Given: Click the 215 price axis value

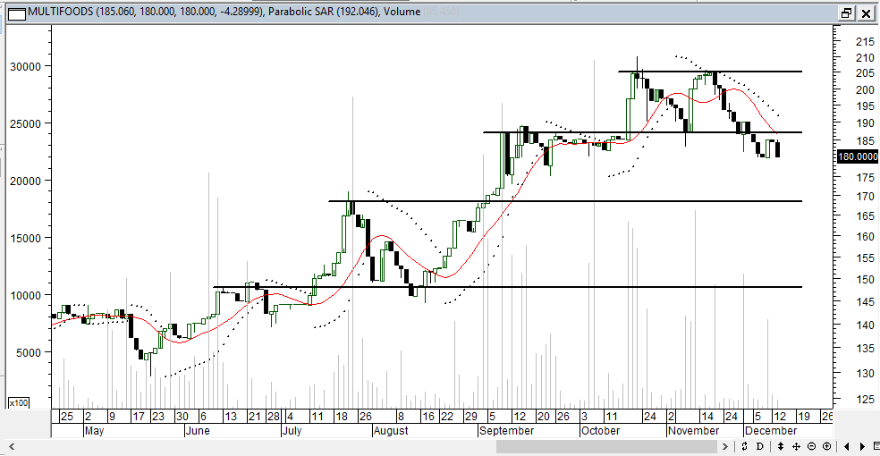Looking at the screenshot, I should (865, 41).
